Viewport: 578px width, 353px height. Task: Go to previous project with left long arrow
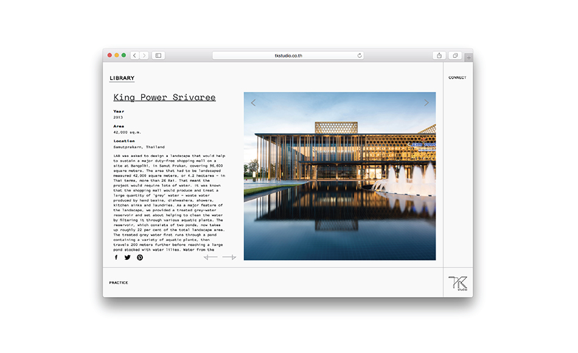[x=211, y=257]
